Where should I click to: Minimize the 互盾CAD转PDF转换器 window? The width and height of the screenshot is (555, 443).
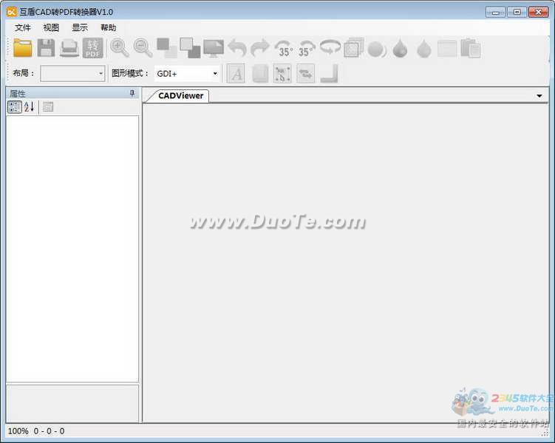(495, 12)
